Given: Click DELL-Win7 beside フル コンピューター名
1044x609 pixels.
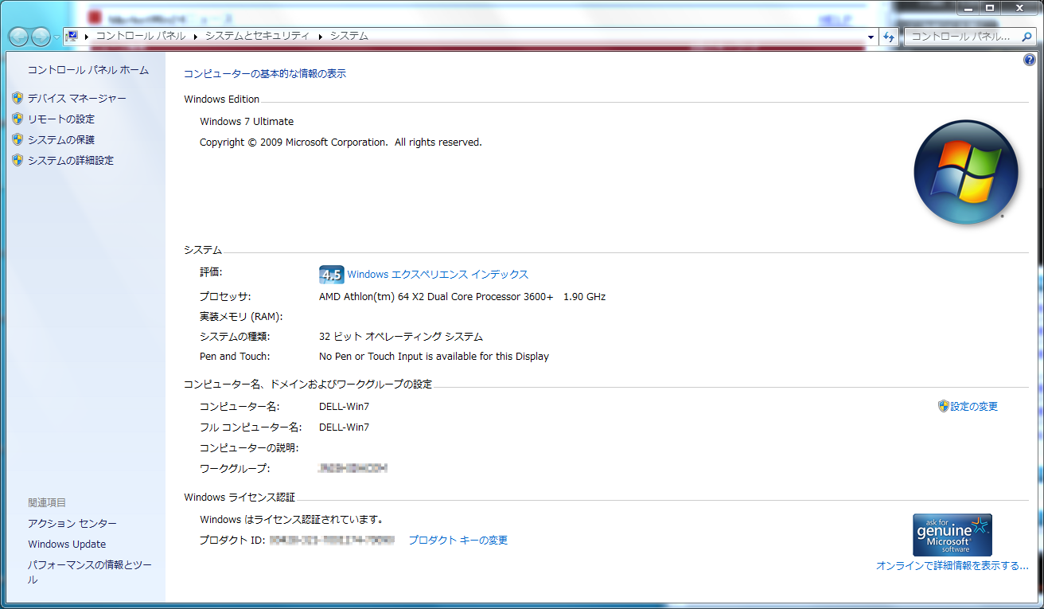Looking at the screenshot, I should tap(344, 427).
